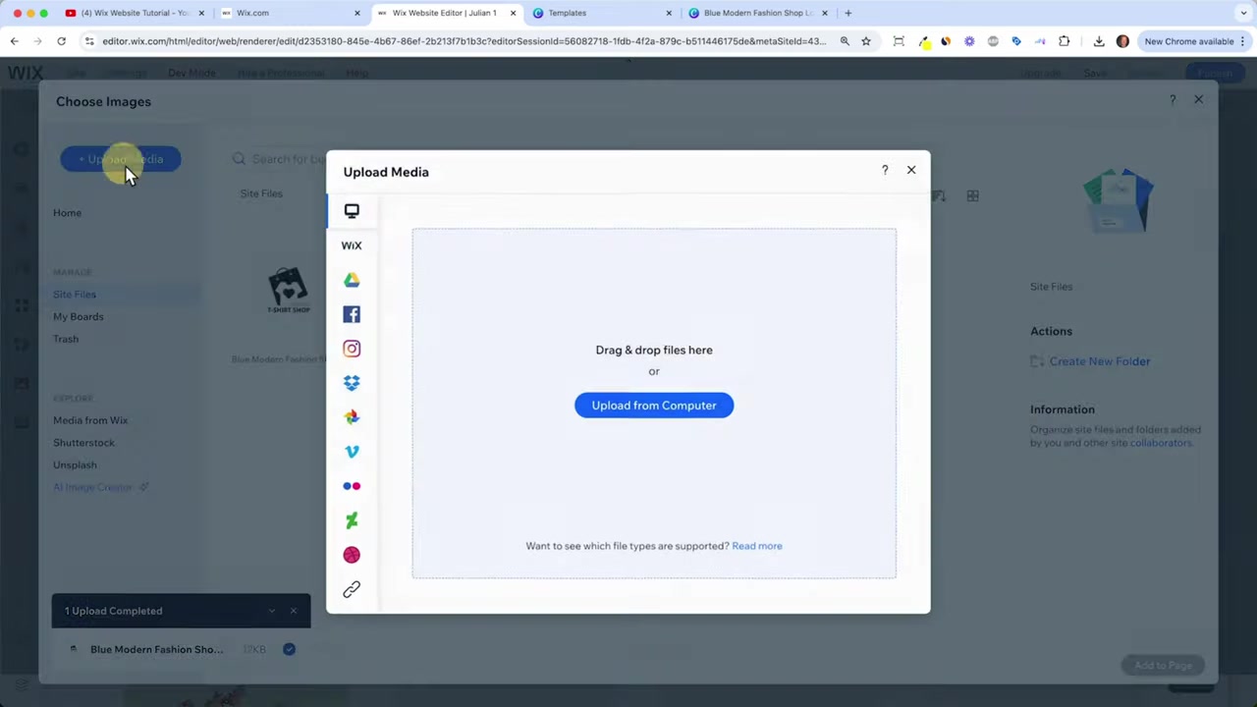
Task: Open the Chrome profile avatar
Action: [1123, 41]
